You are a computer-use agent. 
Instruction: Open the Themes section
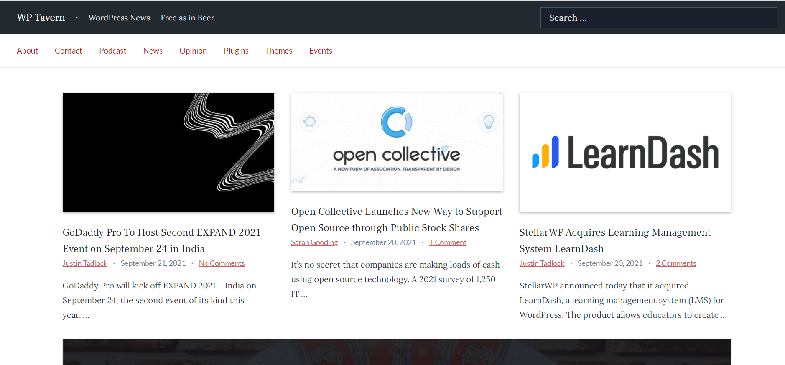pos(279,51)
